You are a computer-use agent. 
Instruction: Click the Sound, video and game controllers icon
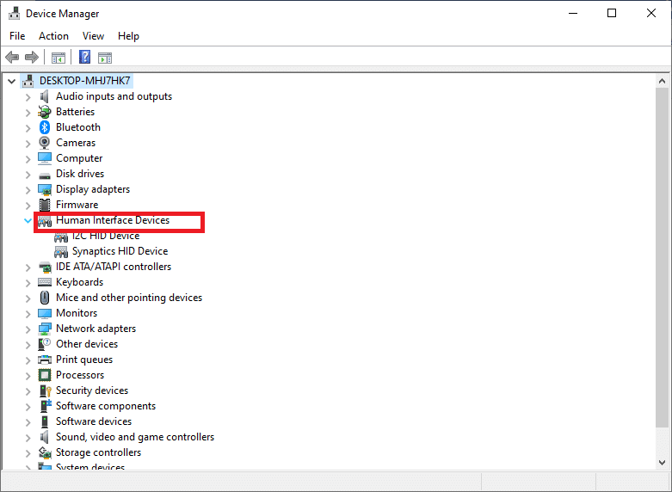coord(45,437)
